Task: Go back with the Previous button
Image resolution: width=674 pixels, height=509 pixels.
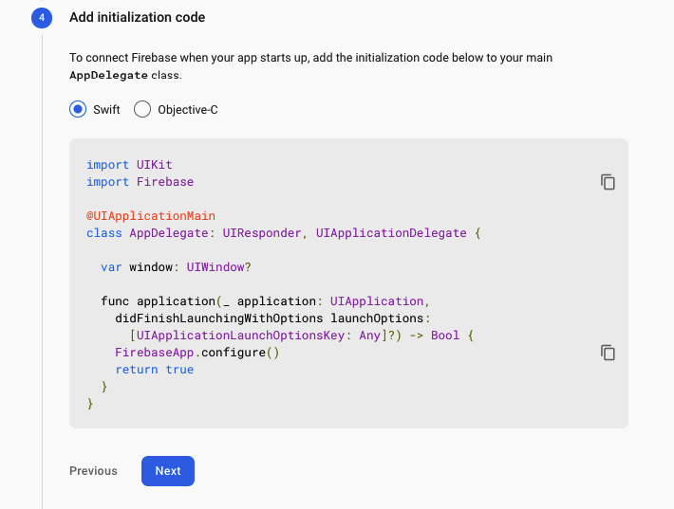Action: [x=93, y=471]
